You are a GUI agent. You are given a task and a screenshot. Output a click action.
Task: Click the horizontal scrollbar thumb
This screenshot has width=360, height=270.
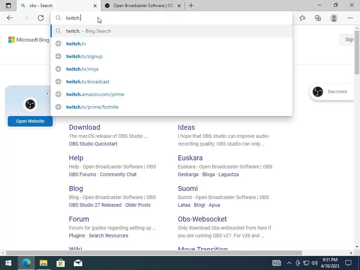pos(154,253)
